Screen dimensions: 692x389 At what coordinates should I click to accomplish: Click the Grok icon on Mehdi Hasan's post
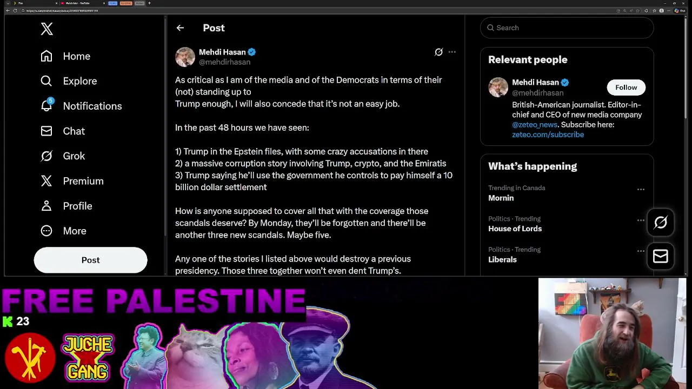click(438, 52)
